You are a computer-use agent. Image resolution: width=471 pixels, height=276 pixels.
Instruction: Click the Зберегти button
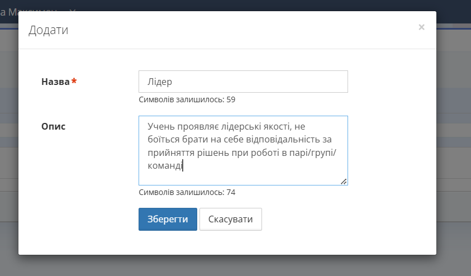click(168, 219)
